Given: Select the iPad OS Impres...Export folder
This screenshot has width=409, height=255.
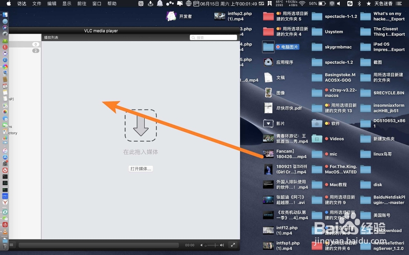Looking at the screenshot, I should pyautogui.click(x=382, y=47).
